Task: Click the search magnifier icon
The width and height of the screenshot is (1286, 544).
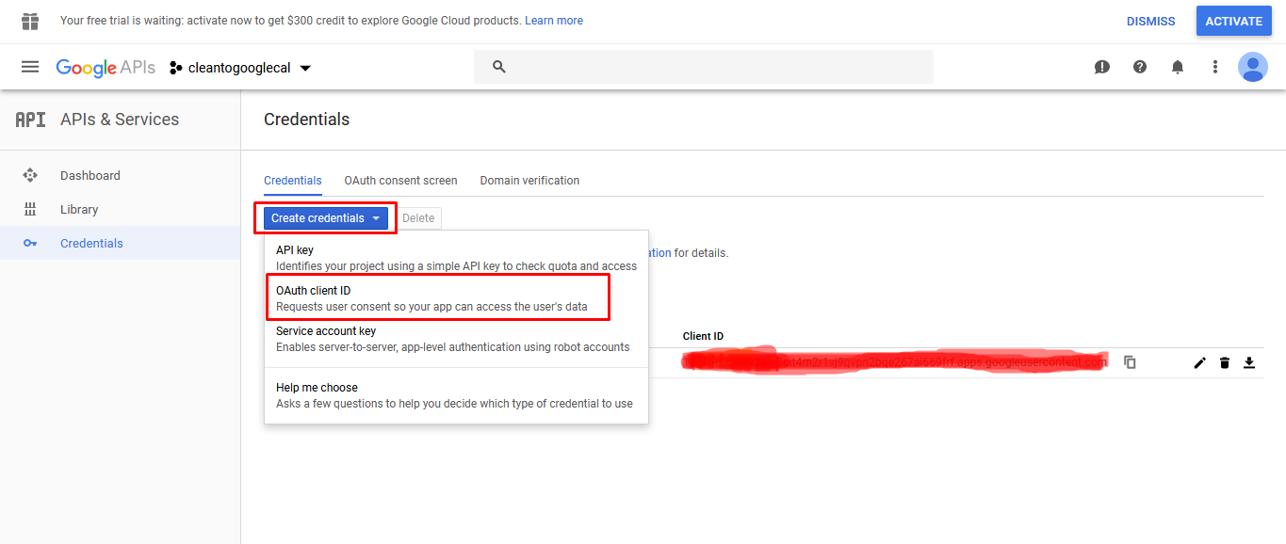Action: tap(499, 67)
